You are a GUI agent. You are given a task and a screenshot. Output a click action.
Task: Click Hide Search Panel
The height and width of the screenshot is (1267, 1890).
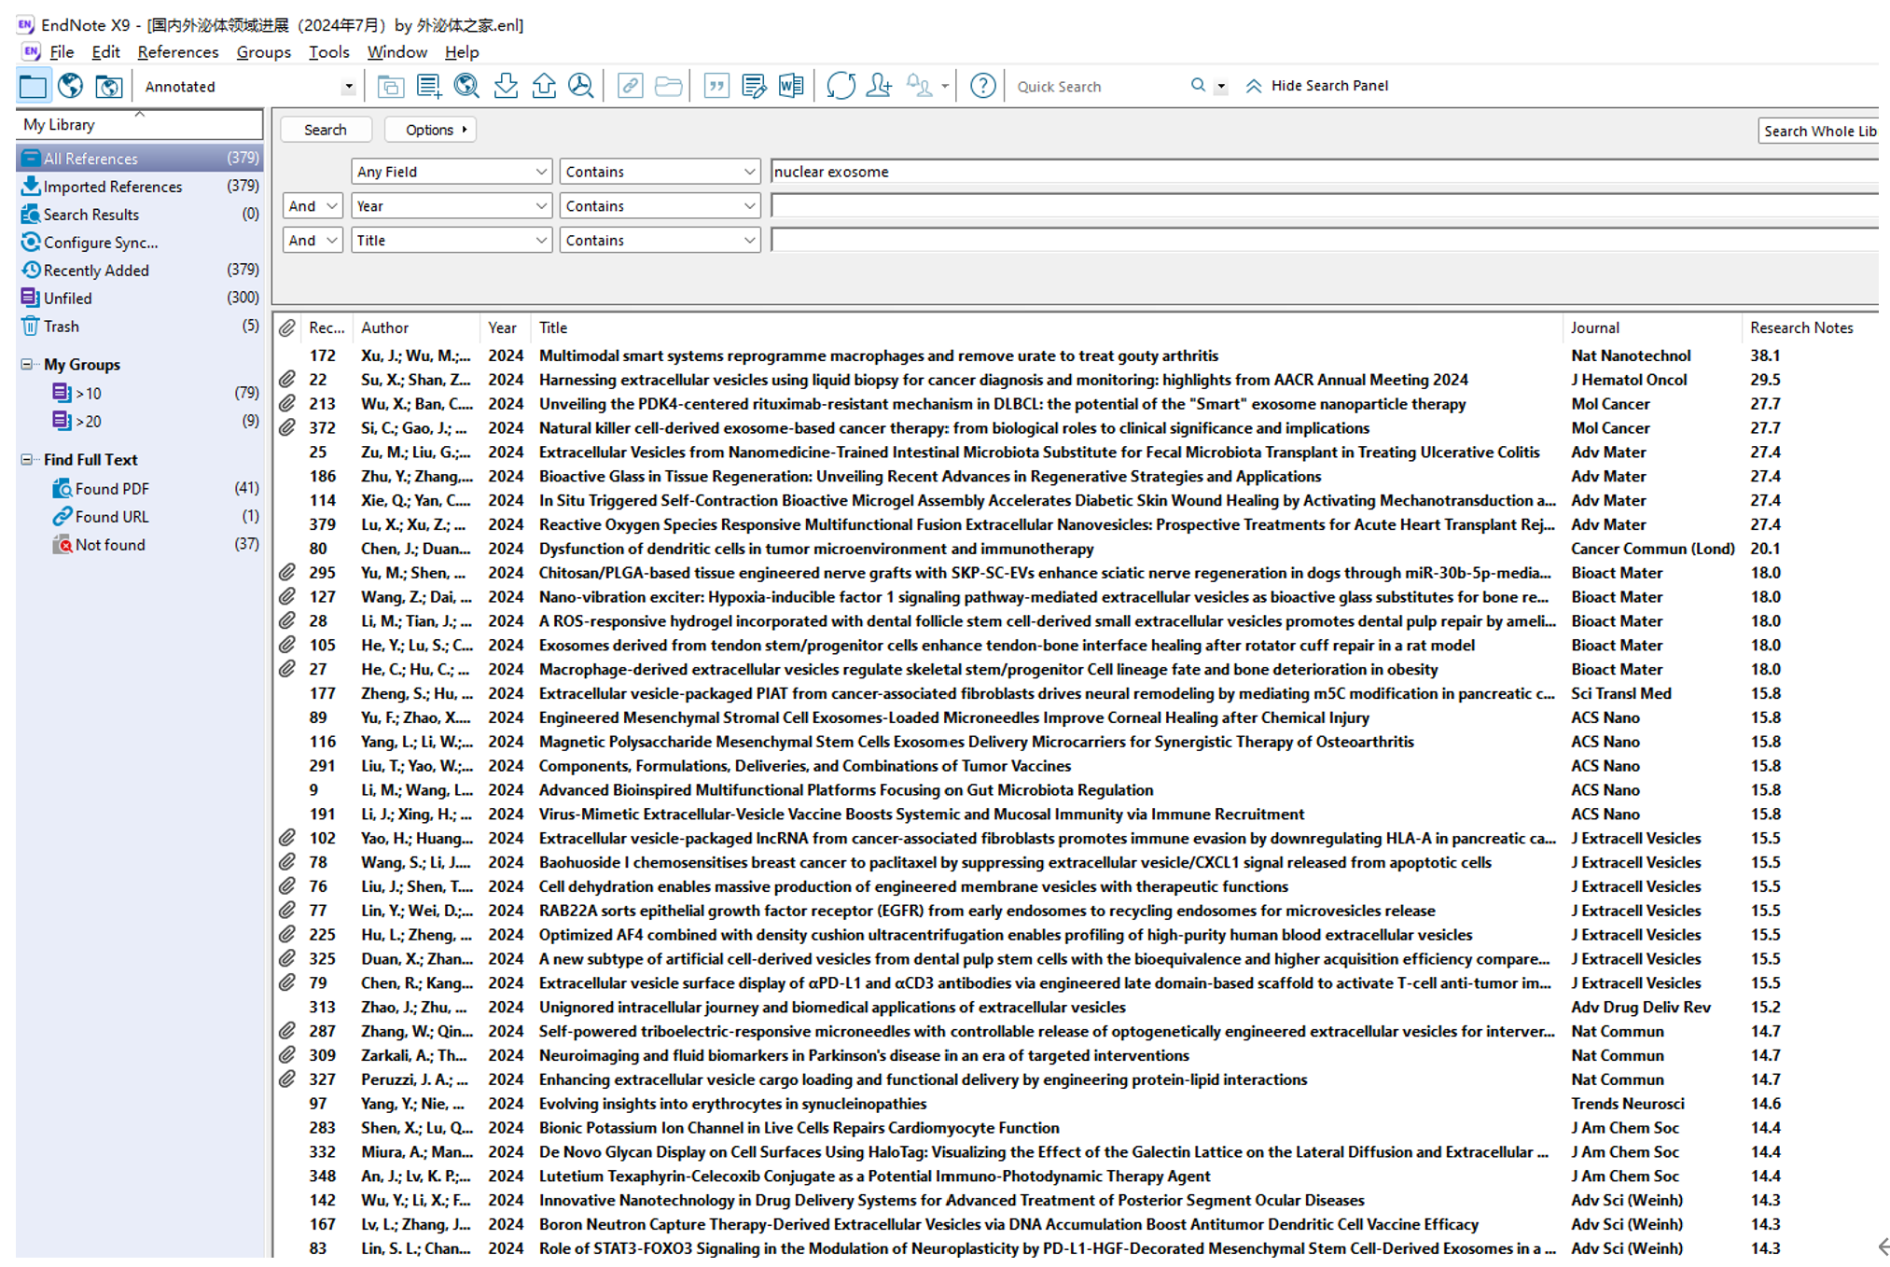(1329, 86)
